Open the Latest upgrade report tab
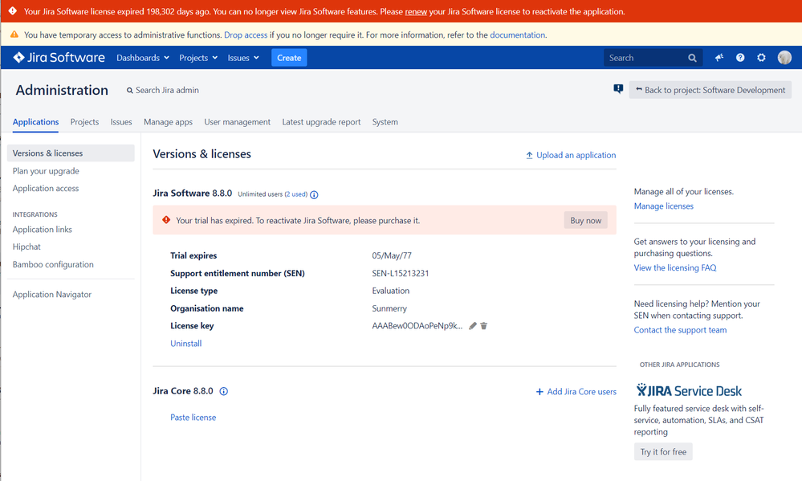802x481 pixels. pyautogui.click(x=321, y=122)
